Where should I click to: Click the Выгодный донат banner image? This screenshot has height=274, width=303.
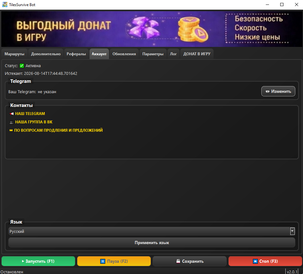coord(151,29)
